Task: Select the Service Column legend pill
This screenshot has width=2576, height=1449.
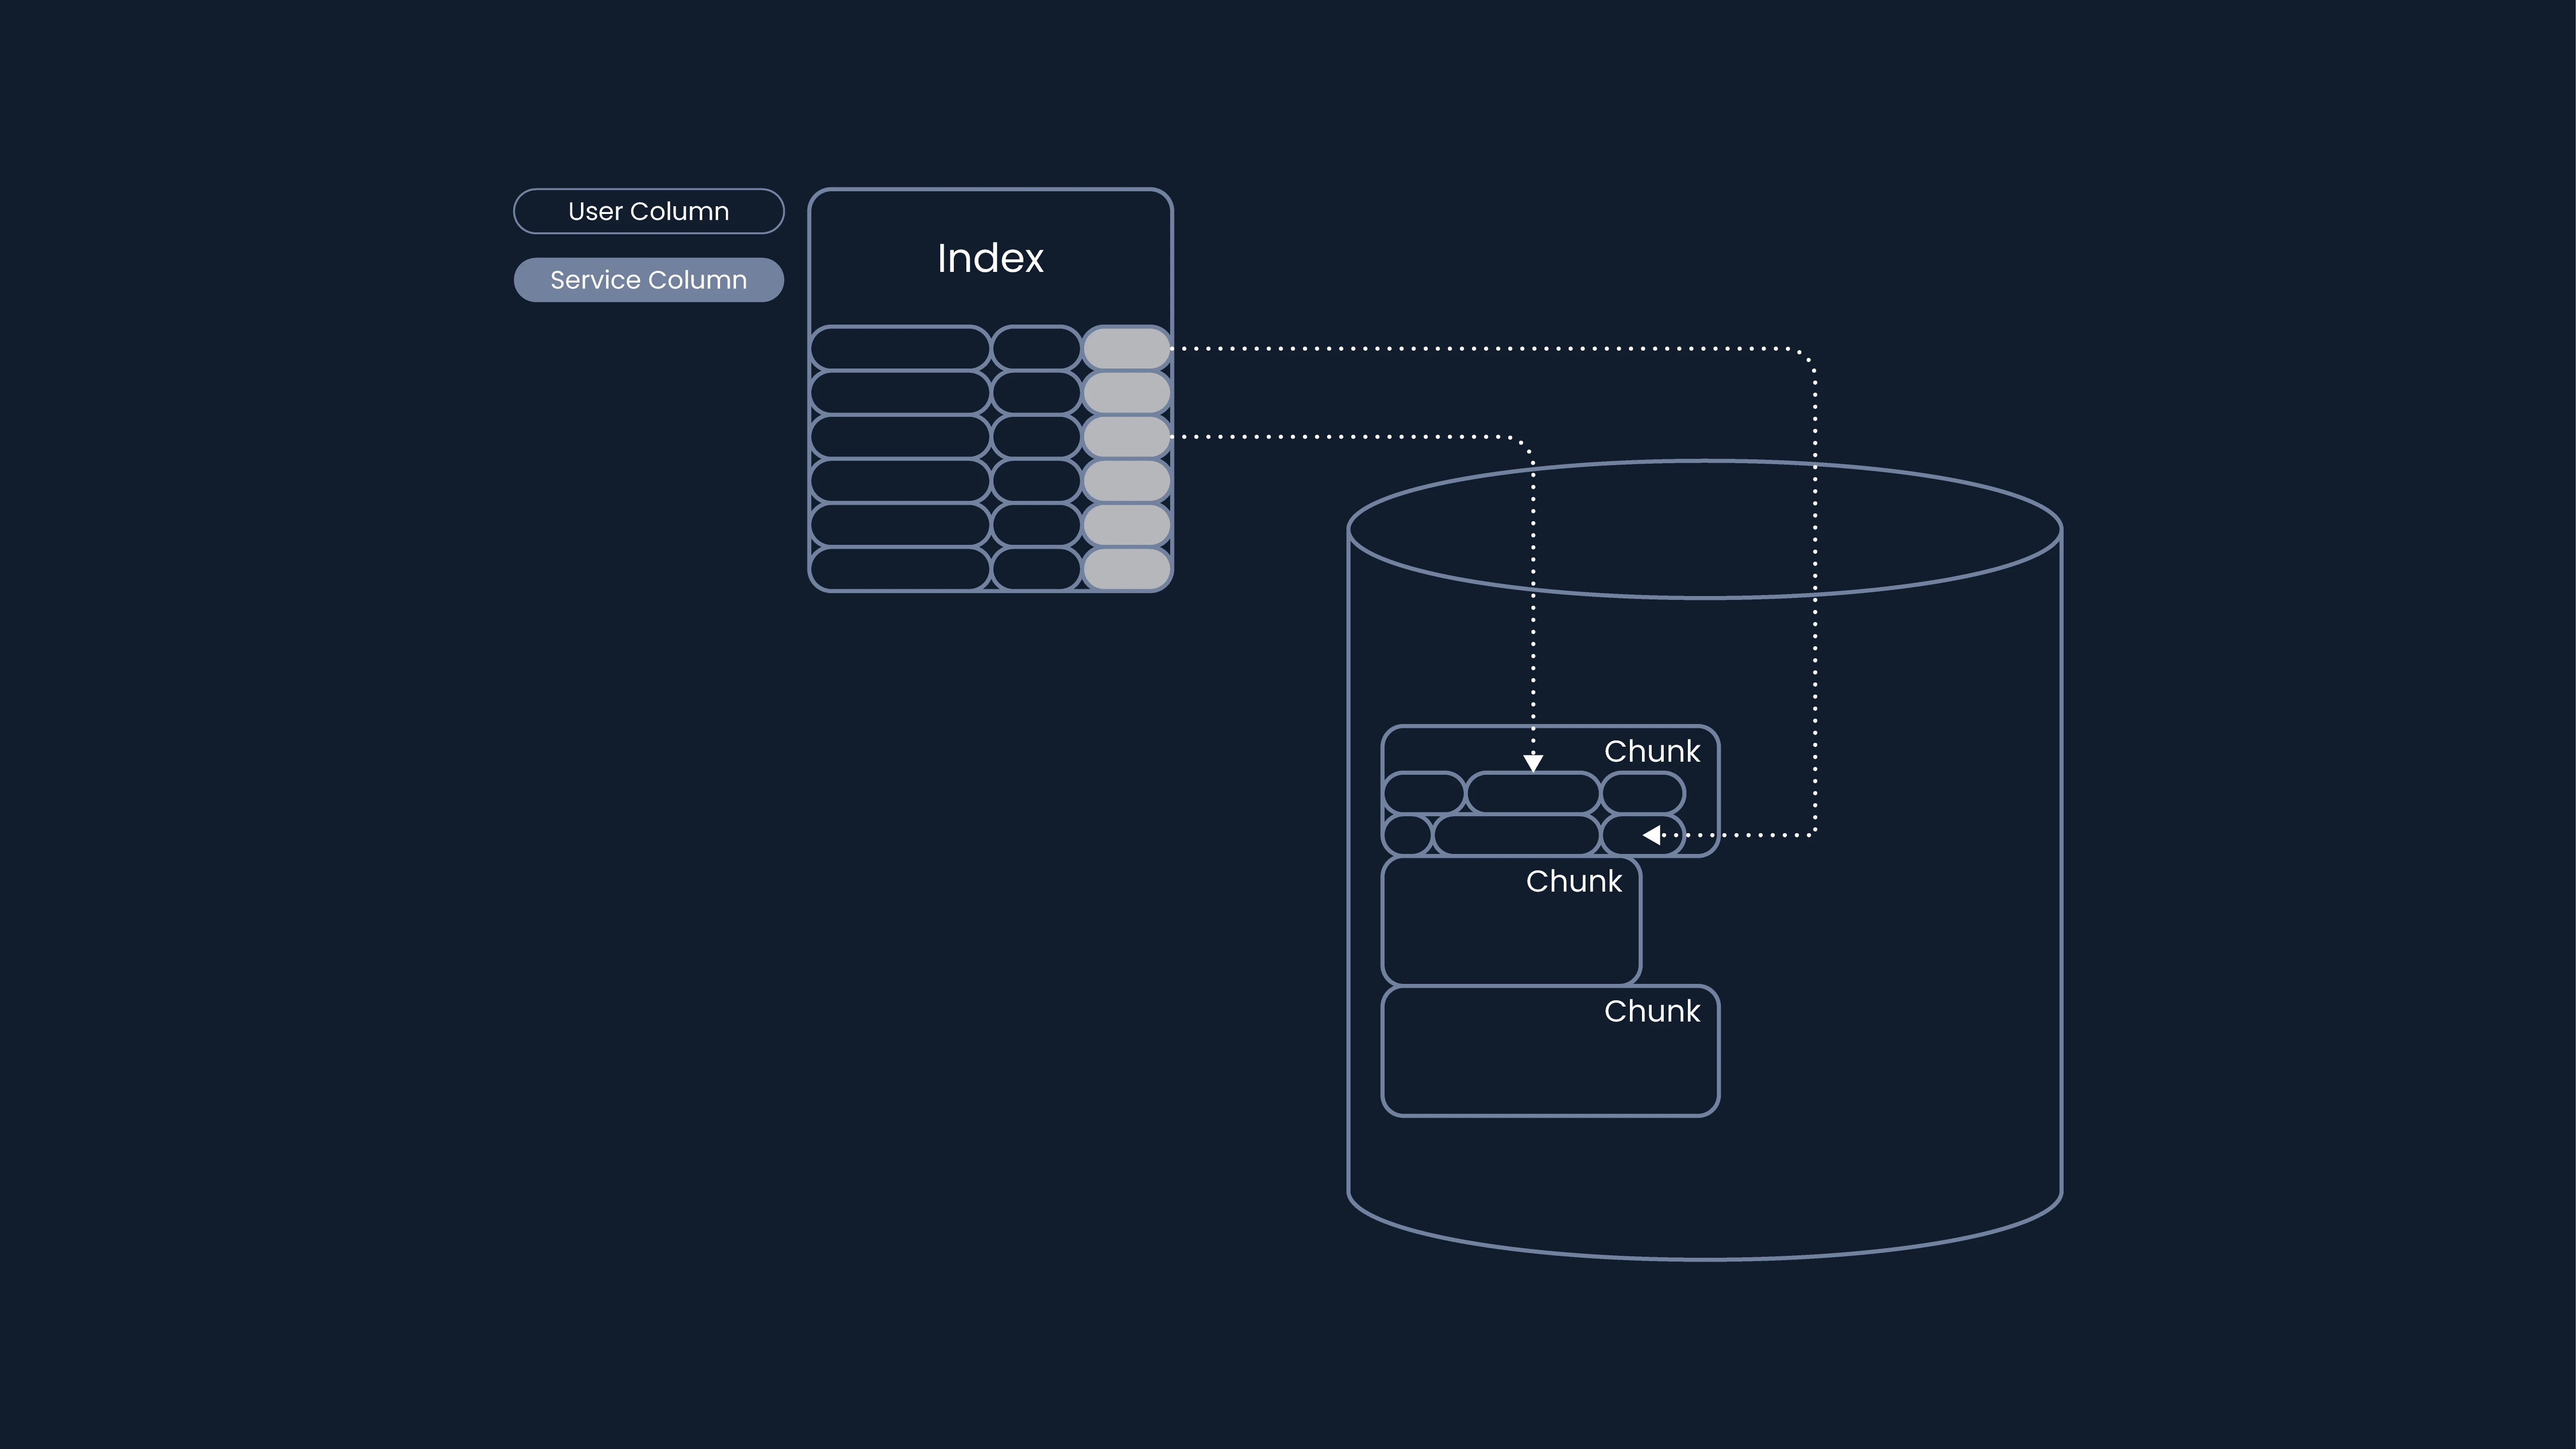Action: [648, 280]
